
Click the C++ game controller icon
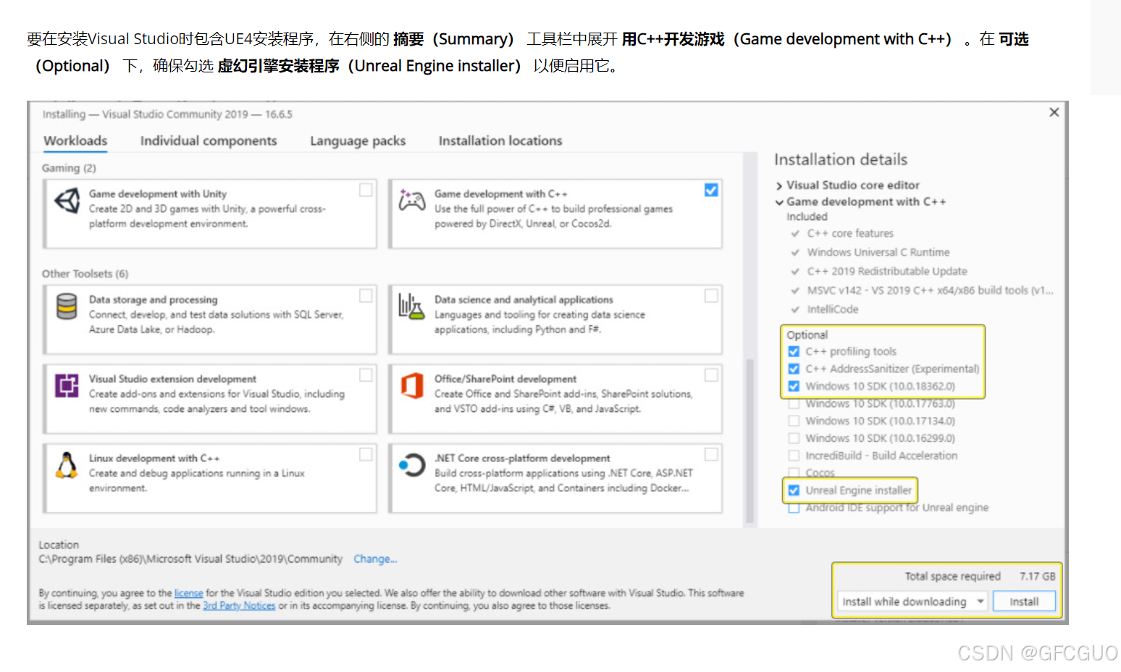tap(412, 201)
